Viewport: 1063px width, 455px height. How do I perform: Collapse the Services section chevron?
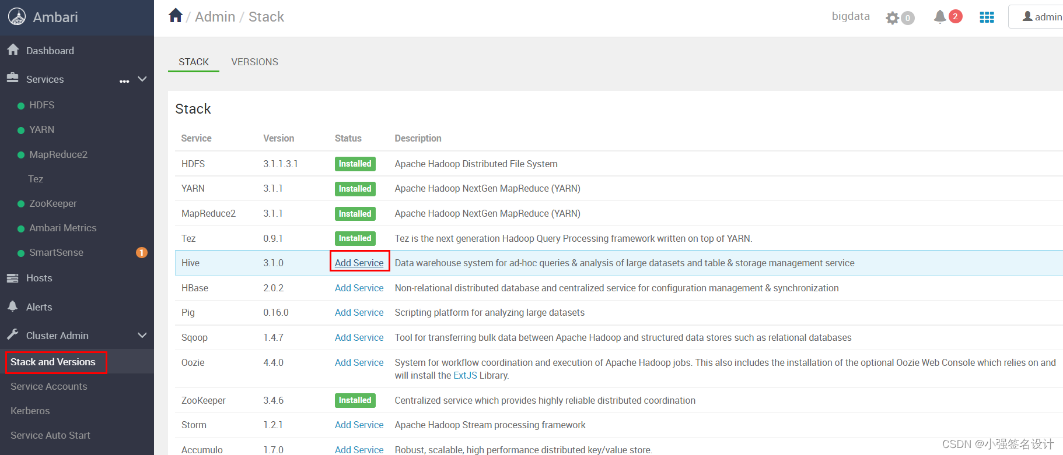[142, 79]
